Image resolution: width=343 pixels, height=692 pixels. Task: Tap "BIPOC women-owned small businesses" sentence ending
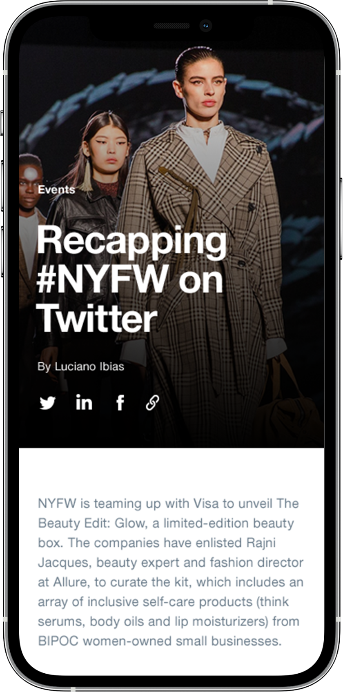160,641
